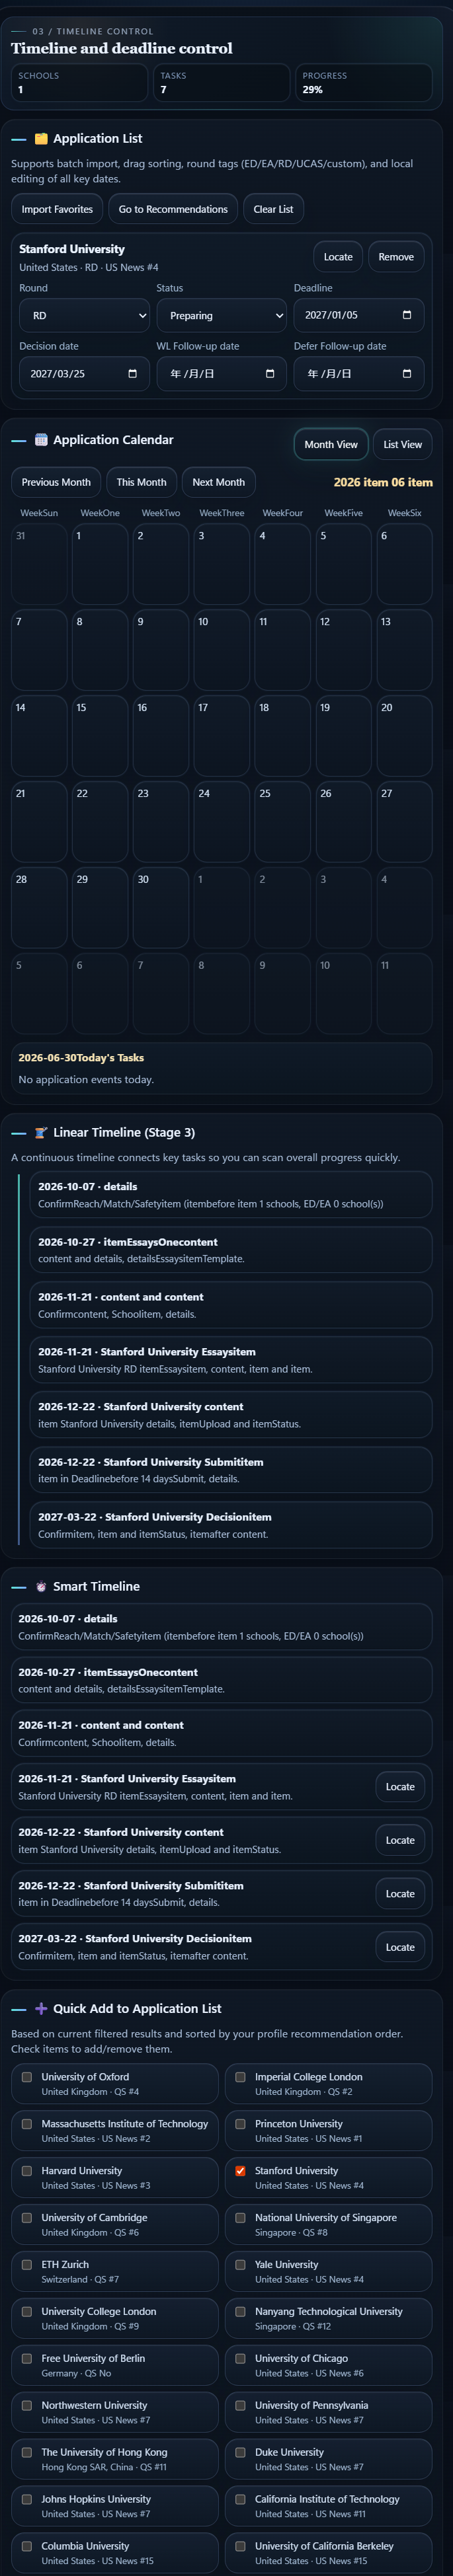This screenshot has width=453, height=2576.
Task: Expand the Round dropdown showing RD
Action: (x=84, y=315)
